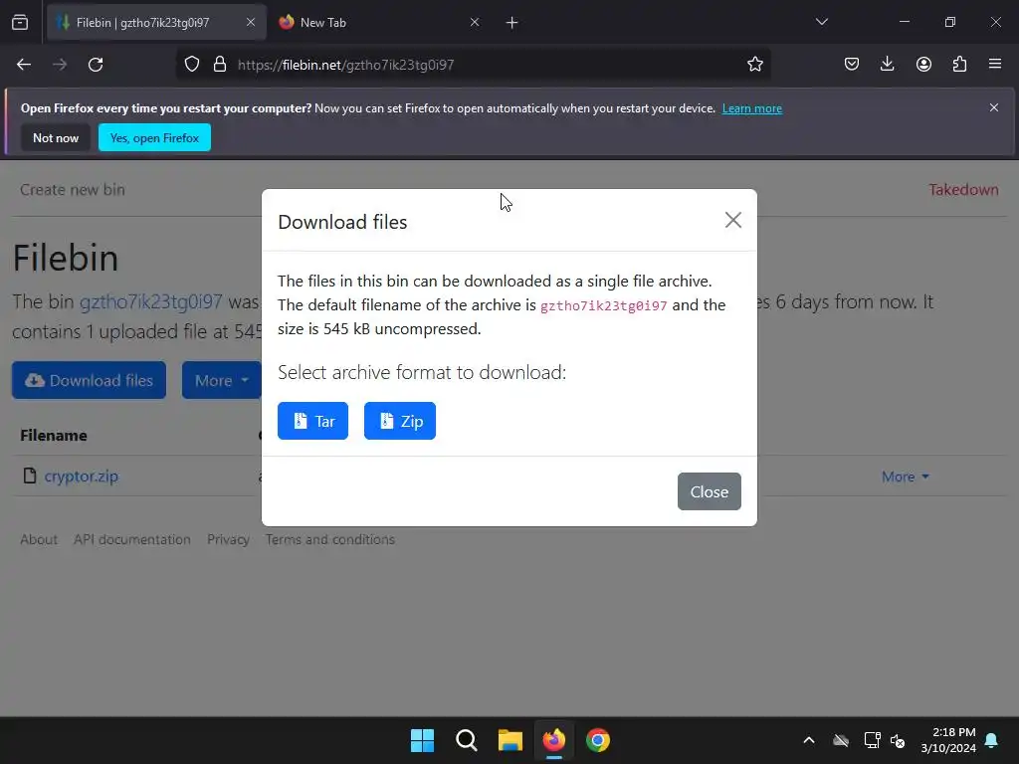Click the muted volume tray icon
Image resolution: width=1019 pixels, height=764 pixels.
coord(898,740)
